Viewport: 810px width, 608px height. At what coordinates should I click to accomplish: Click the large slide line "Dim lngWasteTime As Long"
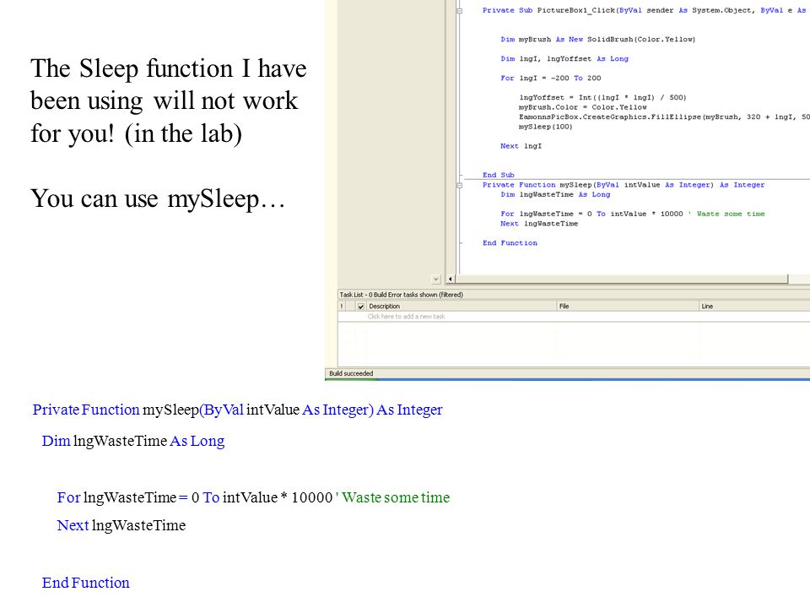pyautogui.click(x=133, y=441)
